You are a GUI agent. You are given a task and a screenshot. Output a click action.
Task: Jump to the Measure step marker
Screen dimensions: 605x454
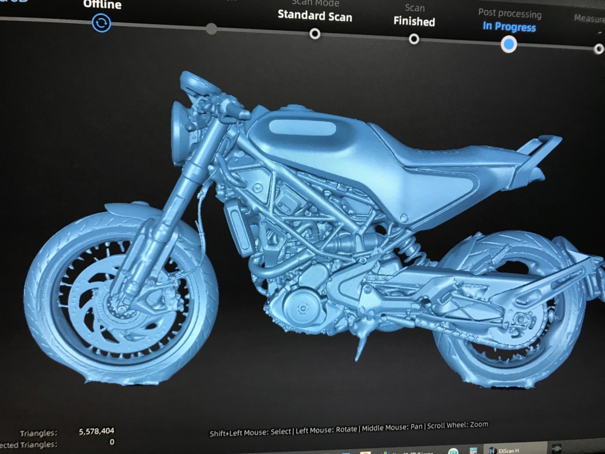click(x=599, y=49)
